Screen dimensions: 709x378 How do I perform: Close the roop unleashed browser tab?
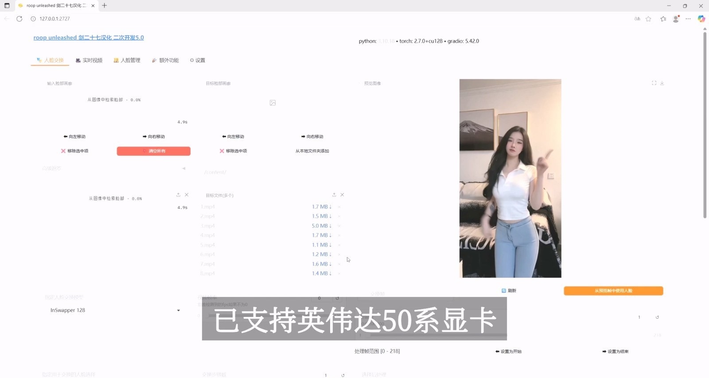(x=93, y=6)
